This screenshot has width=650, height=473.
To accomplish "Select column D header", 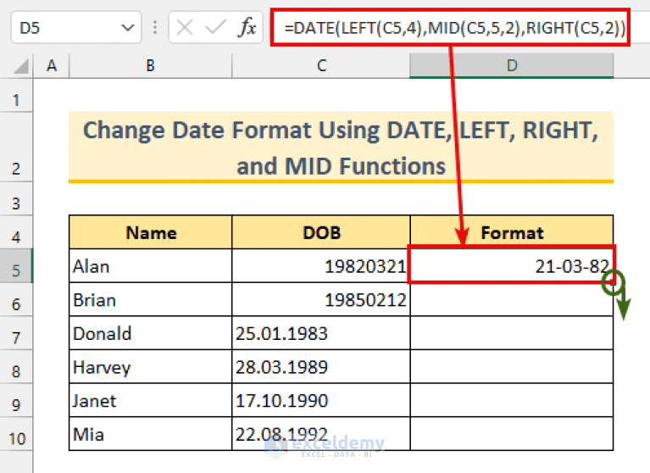I will [512, 65].
